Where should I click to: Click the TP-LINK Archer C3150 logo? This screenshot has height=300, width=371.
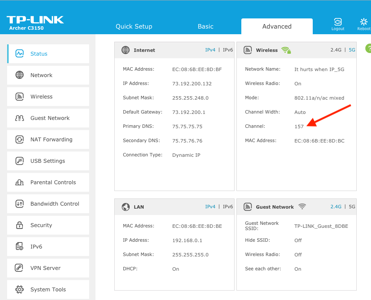pos(35,23)
